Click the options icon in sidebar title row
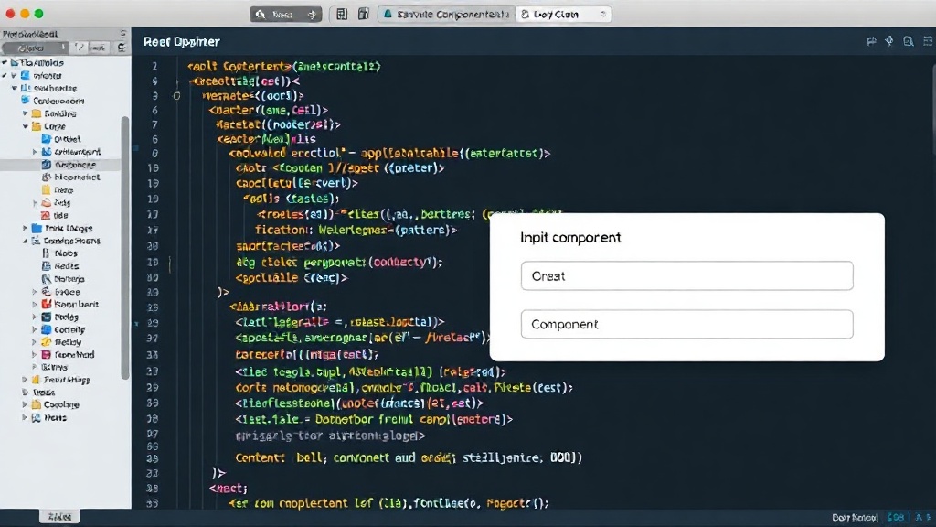 [123, 34]
